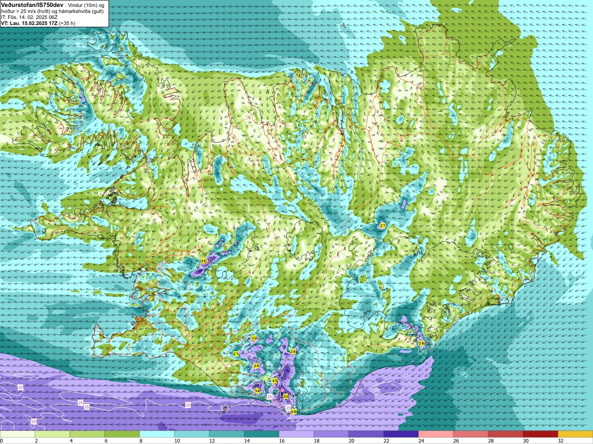Select the 4–6 m/s green legend swatch

[87, 434]
